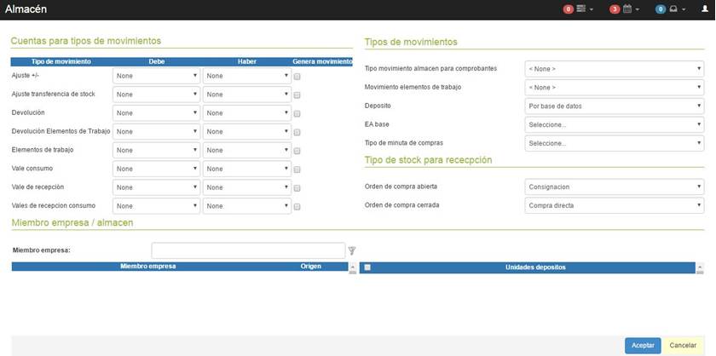Click the Genera movimiento column header
716x356 pixels.
click(x=322, y=61)
